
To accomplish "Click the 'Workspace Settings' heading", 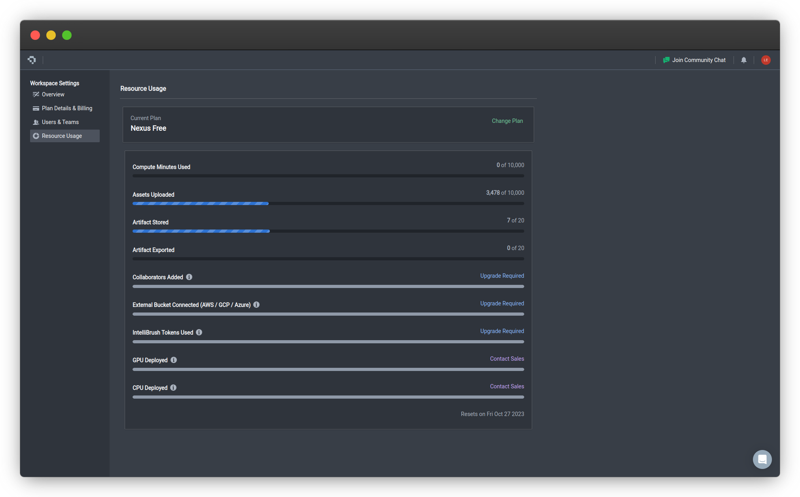I will coord(55,83).
